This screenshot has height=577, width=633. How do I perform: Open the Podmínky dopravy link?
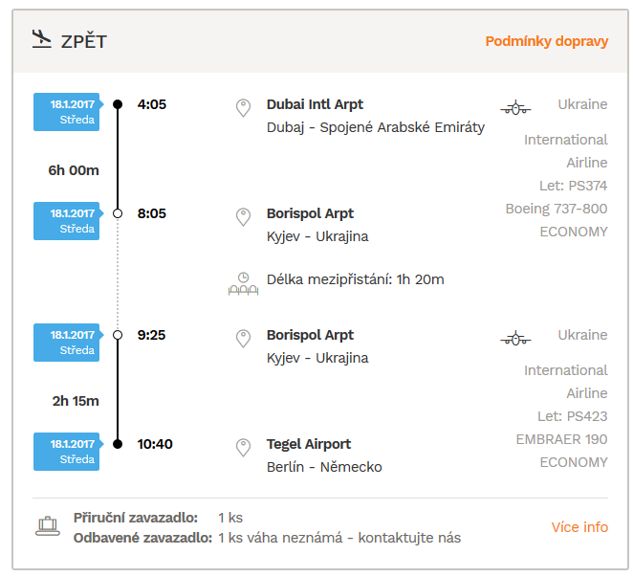pos(547,41)
